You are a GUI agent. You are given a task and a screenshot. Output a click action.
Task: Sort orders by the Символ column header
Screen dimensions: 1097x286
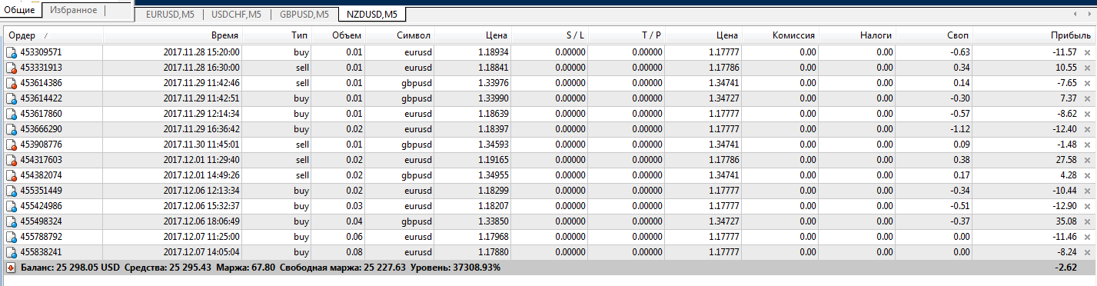pyautogui.click(x=413, y=35)
